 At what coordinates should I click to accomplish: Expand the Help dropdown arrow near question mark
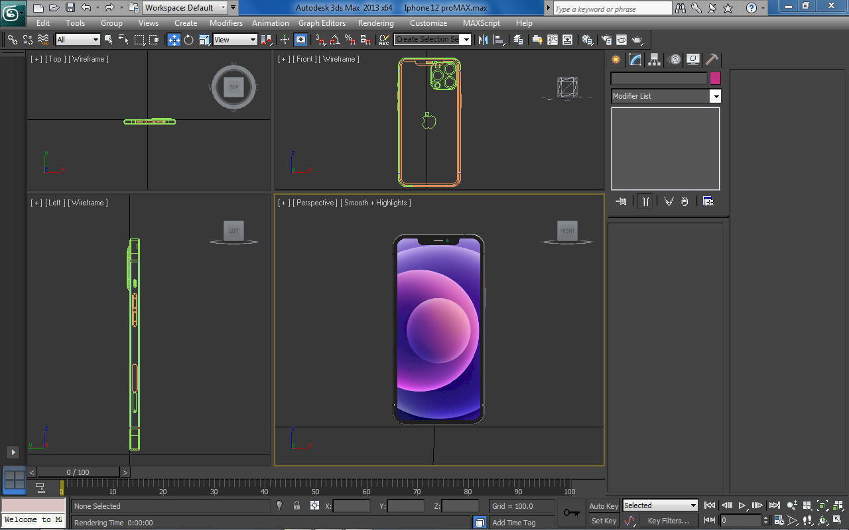tap(763, 8)
